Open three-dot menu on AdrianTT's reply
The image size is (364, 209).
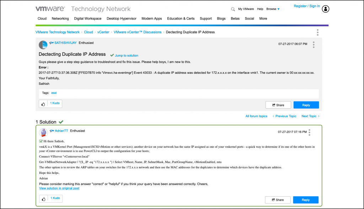(310, 132)
